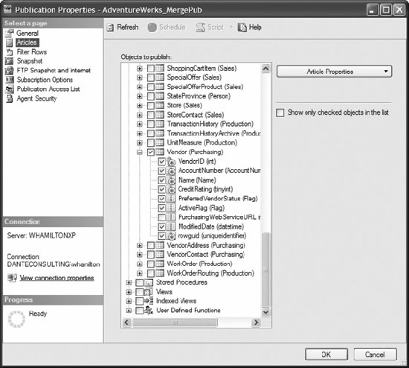
Task: Click the WorkOrderRouting table icon
Action: point(160,273)
